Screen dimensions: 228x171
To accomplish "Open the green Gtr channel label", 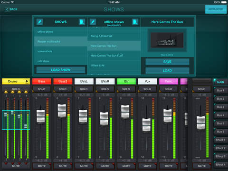I will 126,81.
